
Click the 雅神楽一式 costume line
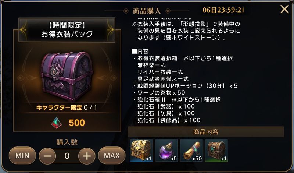pyautogui.click(x=151, y=66)
